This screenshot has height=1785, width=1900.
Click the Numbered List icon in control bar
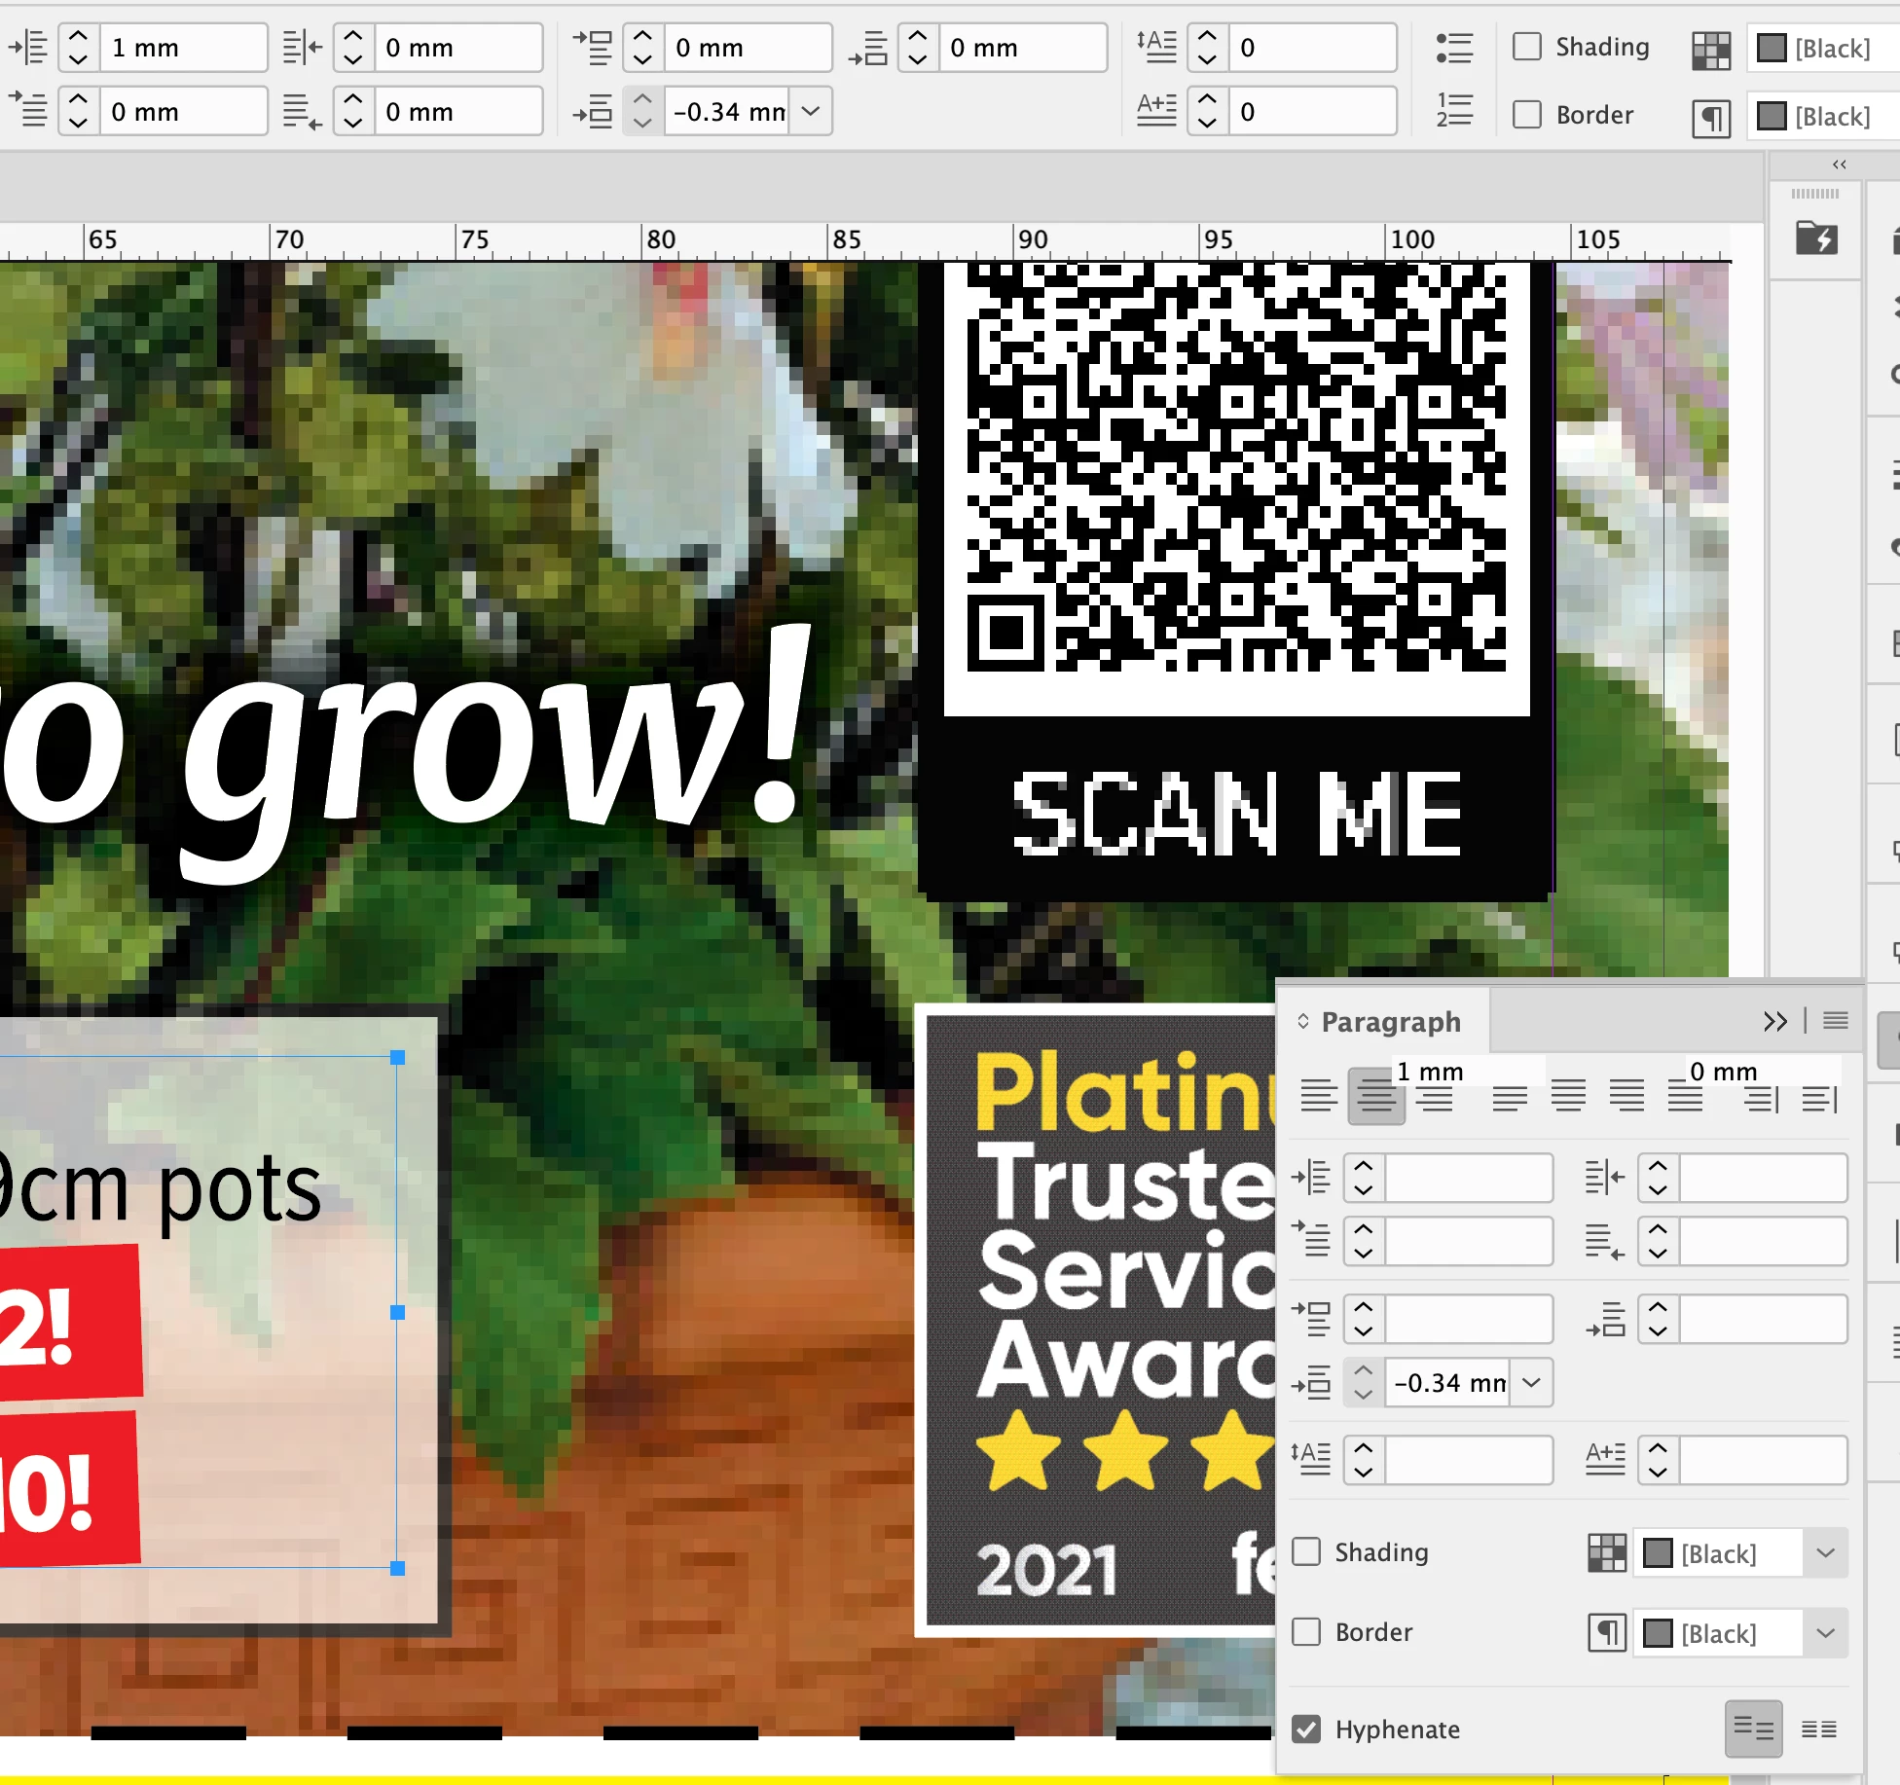[1454, 111]
